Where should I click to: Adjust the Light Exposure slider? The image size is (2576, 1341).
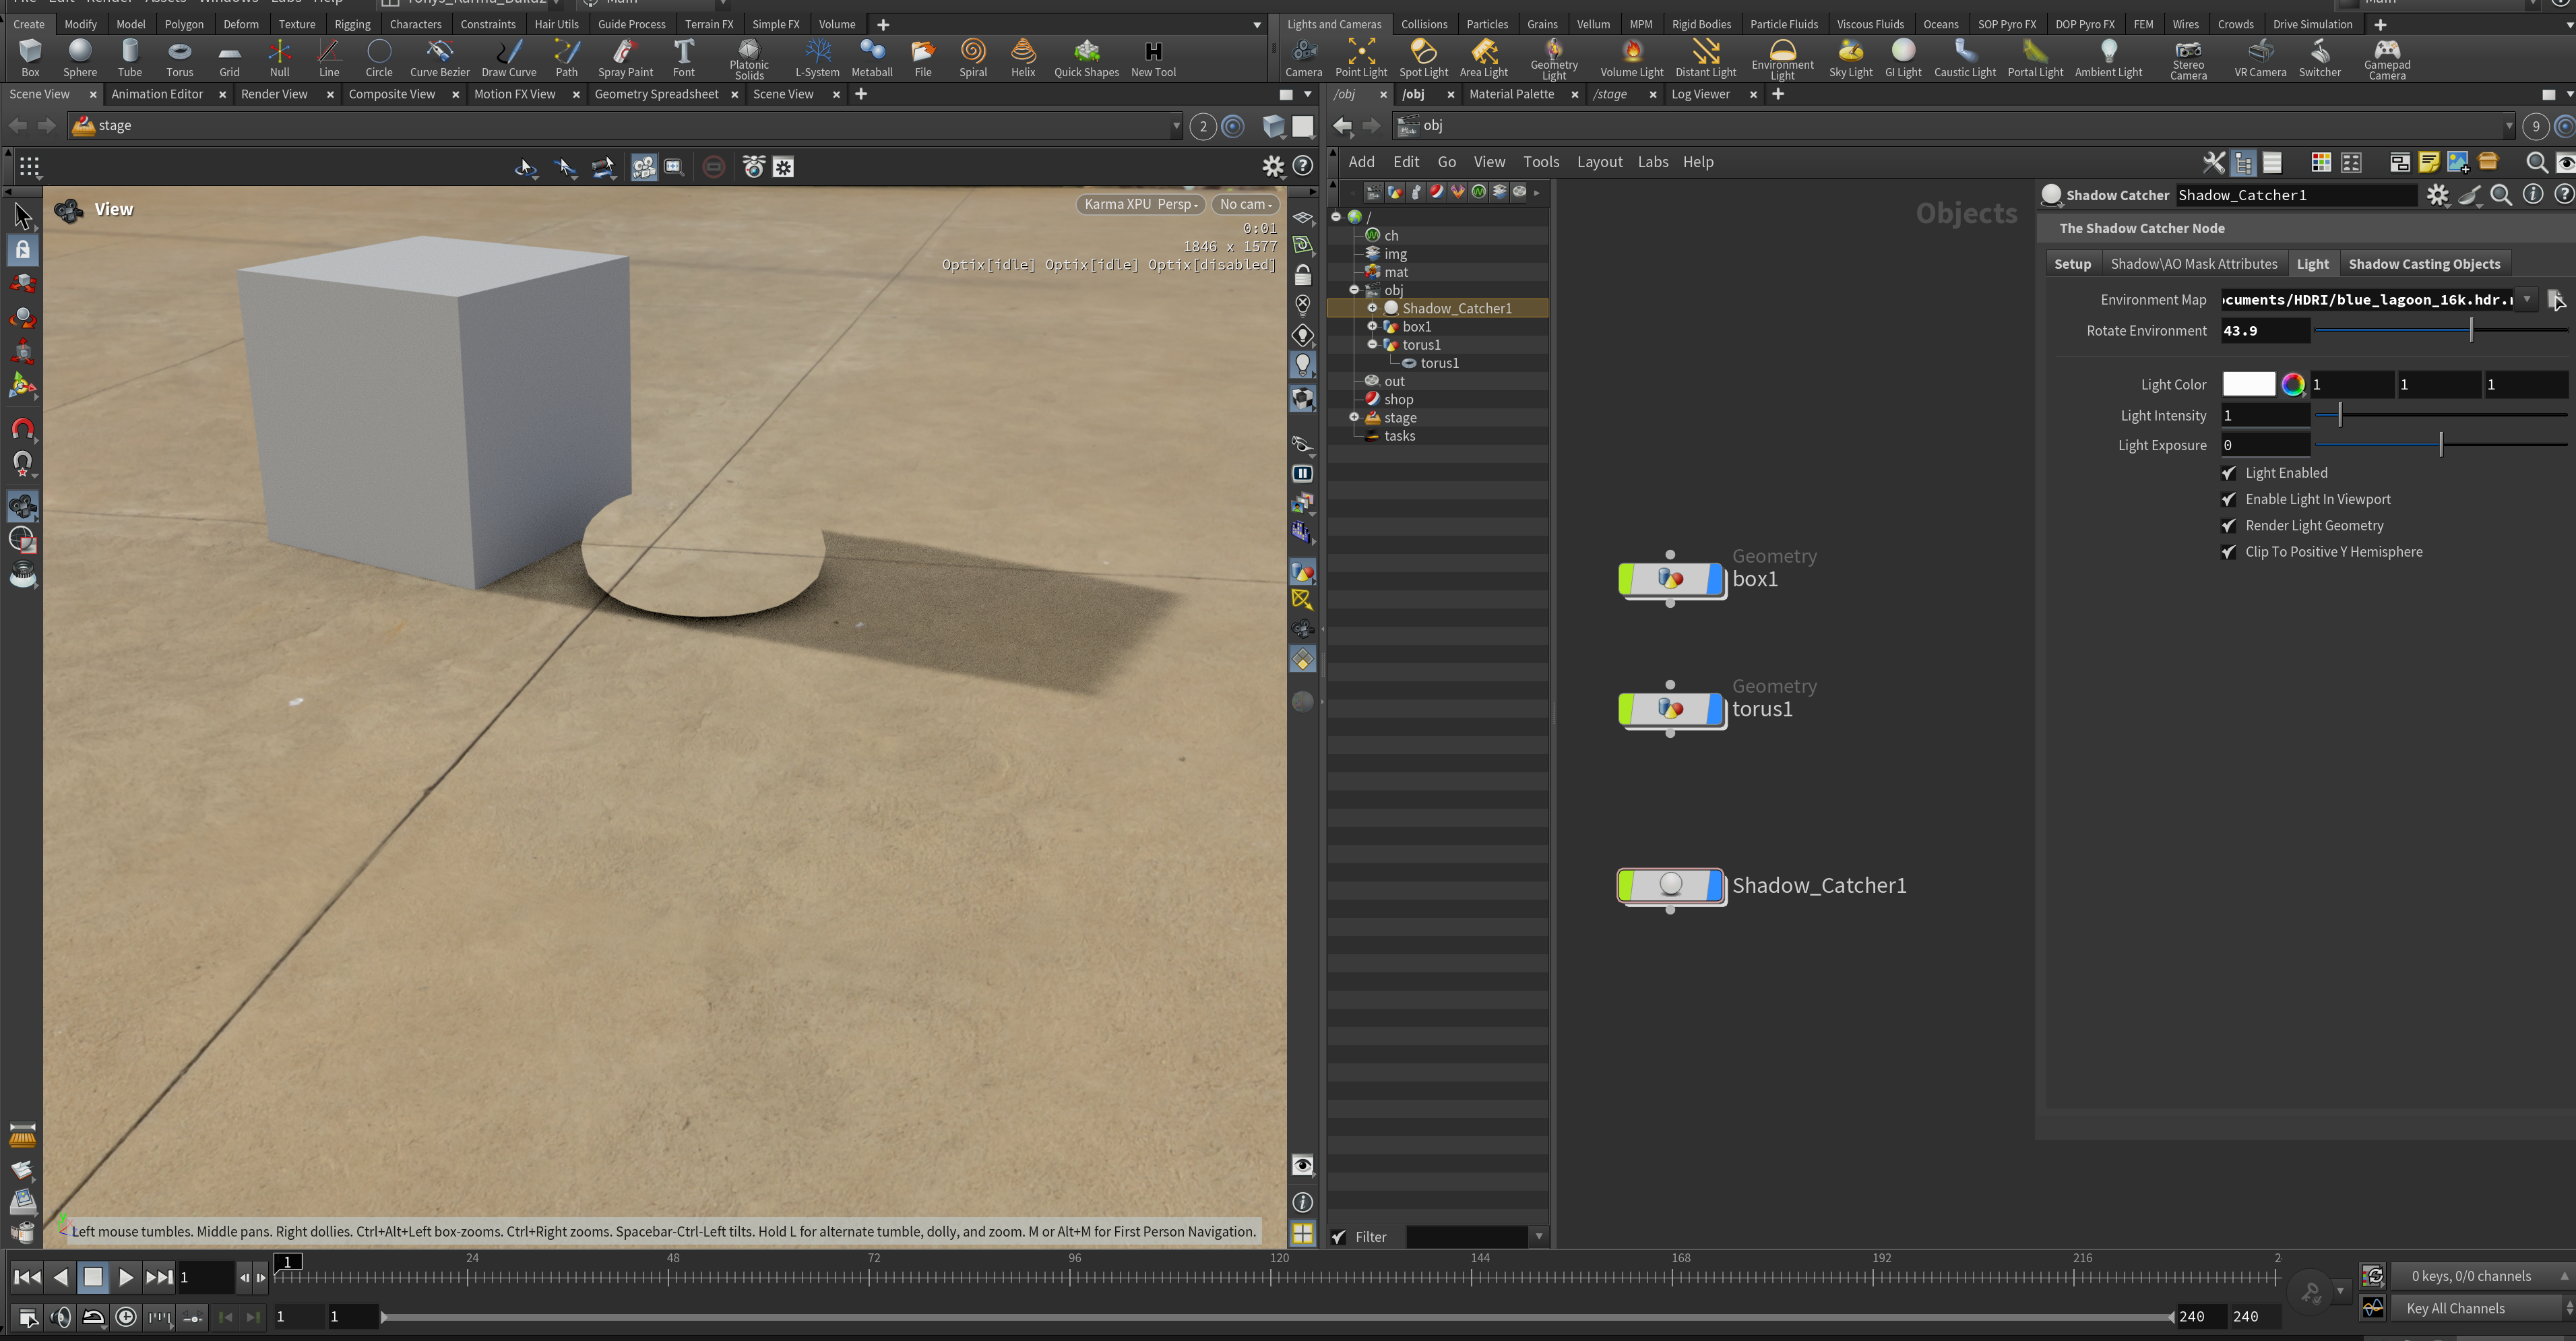[2441, 445]
